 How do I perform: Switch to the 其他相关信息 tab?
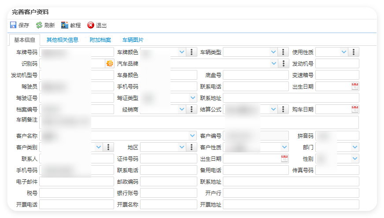[x=63, y=40]
